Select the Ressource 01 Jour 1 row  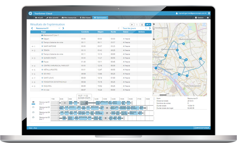(x=91, y=35)
